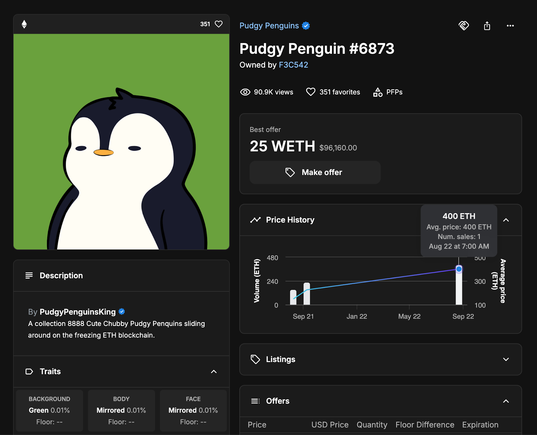The height and width of the screenshot is (435, 537).
Task: Click the blue data point on price chart
Action: click(459, 269)
